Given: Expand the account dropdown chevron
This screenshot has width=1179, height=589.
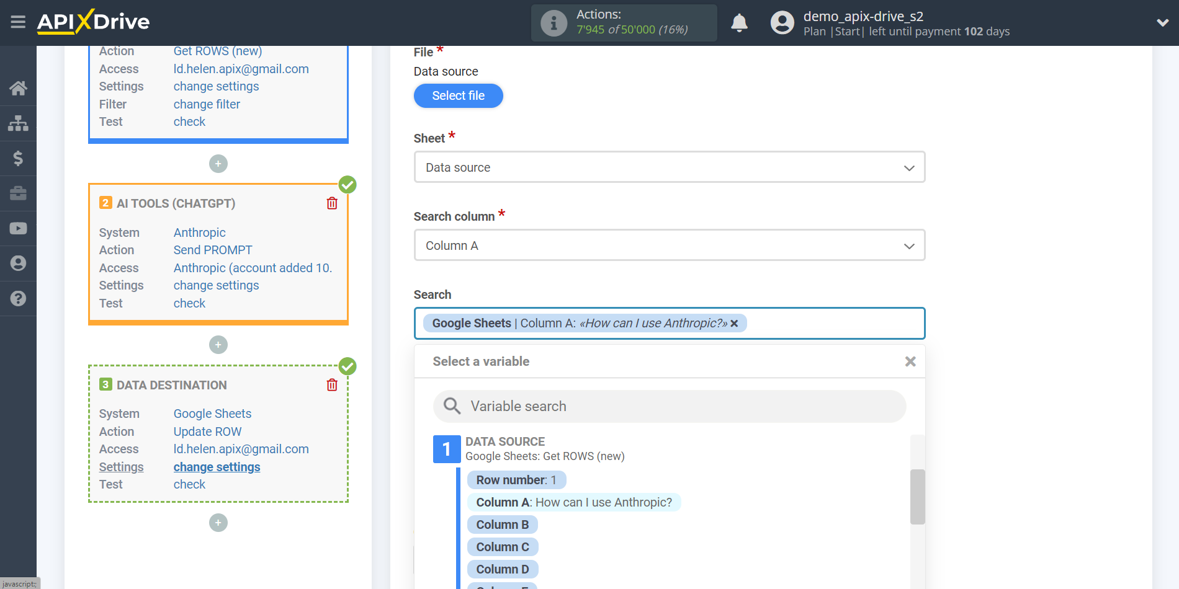Looking at the screenshot, I should pos(1162,23).
